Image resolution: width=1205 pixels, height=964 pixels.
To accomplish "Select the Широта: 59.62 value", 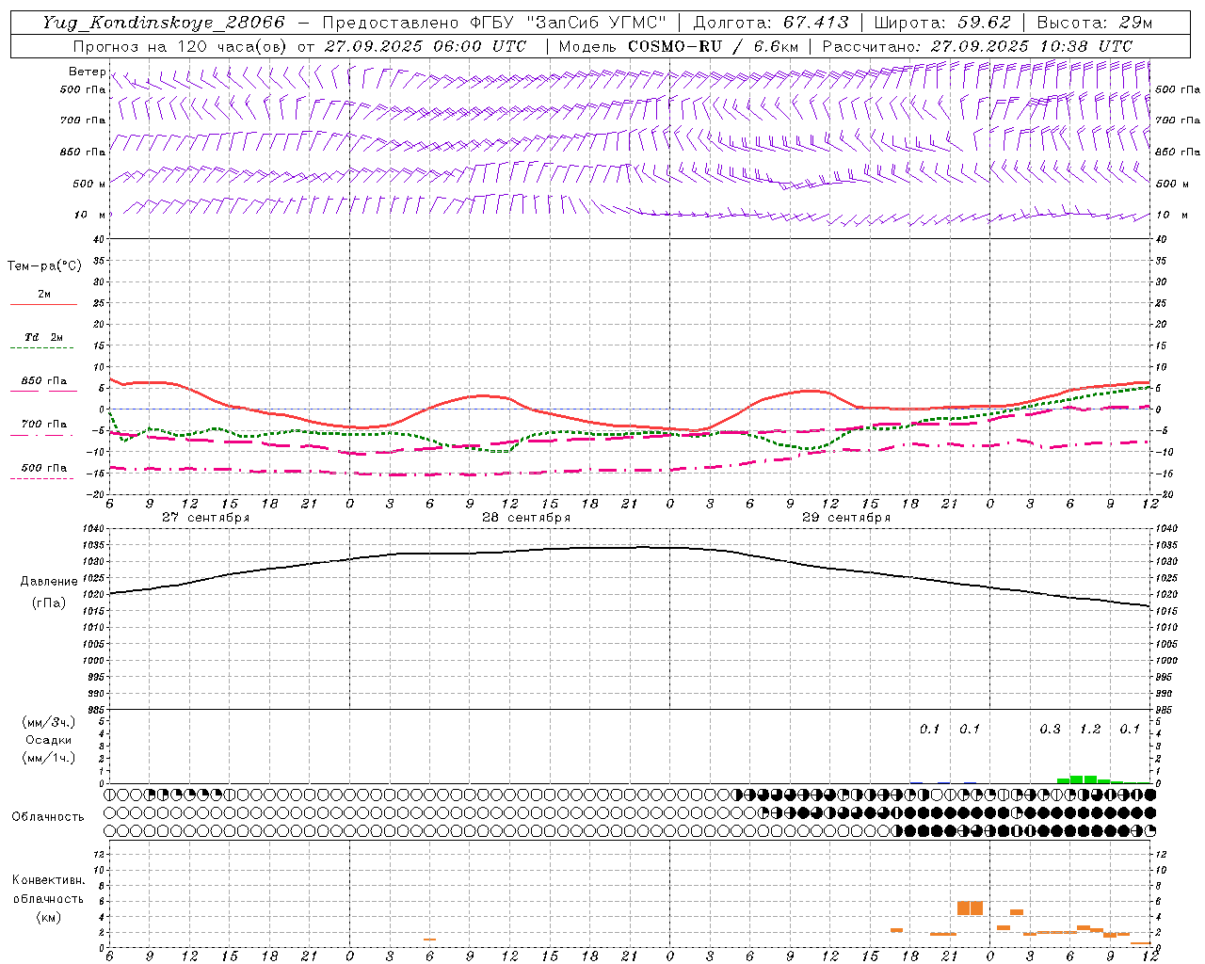I will (942, 23).
